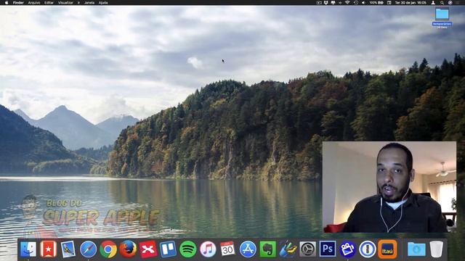Image resolution: width=465 pixels, height=261 pixels.
Task: Open the Downloads folder in Dock
Action: (416, 249)
